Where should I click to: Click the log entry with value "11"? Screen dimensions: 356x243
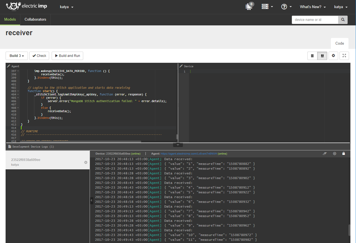(176, 240)
